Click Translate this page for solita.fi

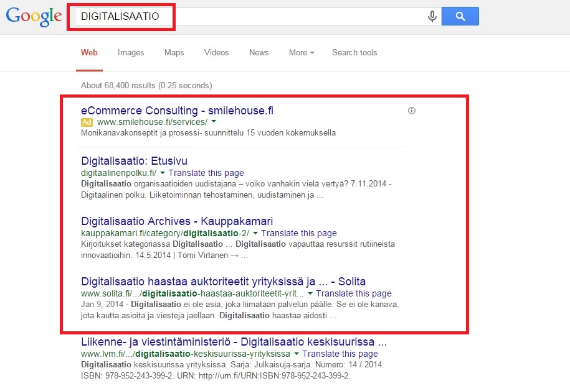pyautogui.click(x=354, y=293)
